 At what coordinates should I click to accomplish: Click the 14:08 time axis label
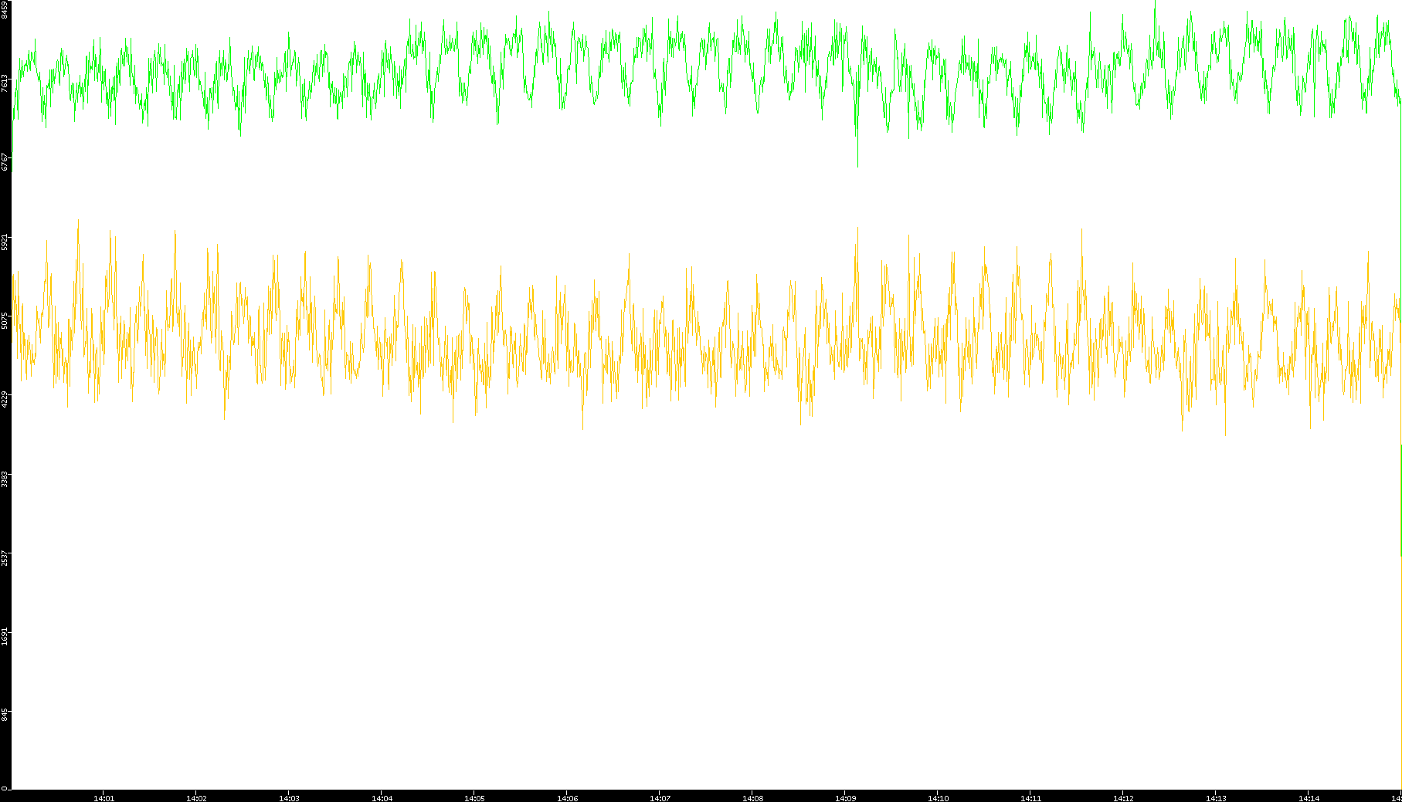(752, 798)
